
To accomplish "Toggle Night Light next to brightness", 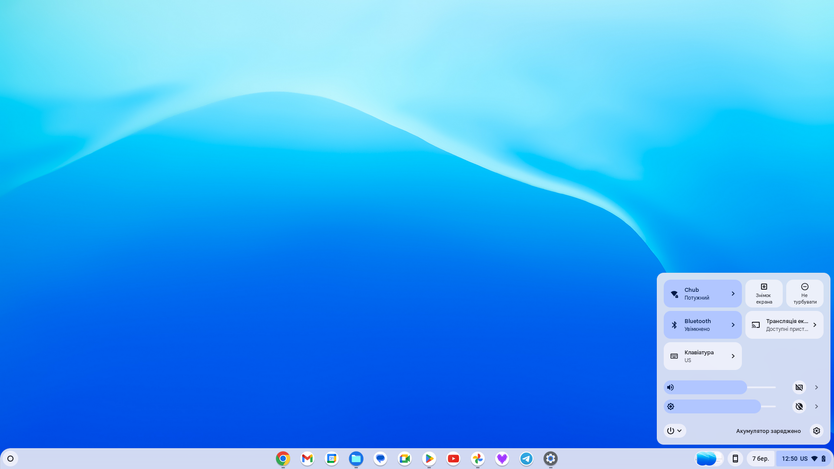I will coord(799,406).
